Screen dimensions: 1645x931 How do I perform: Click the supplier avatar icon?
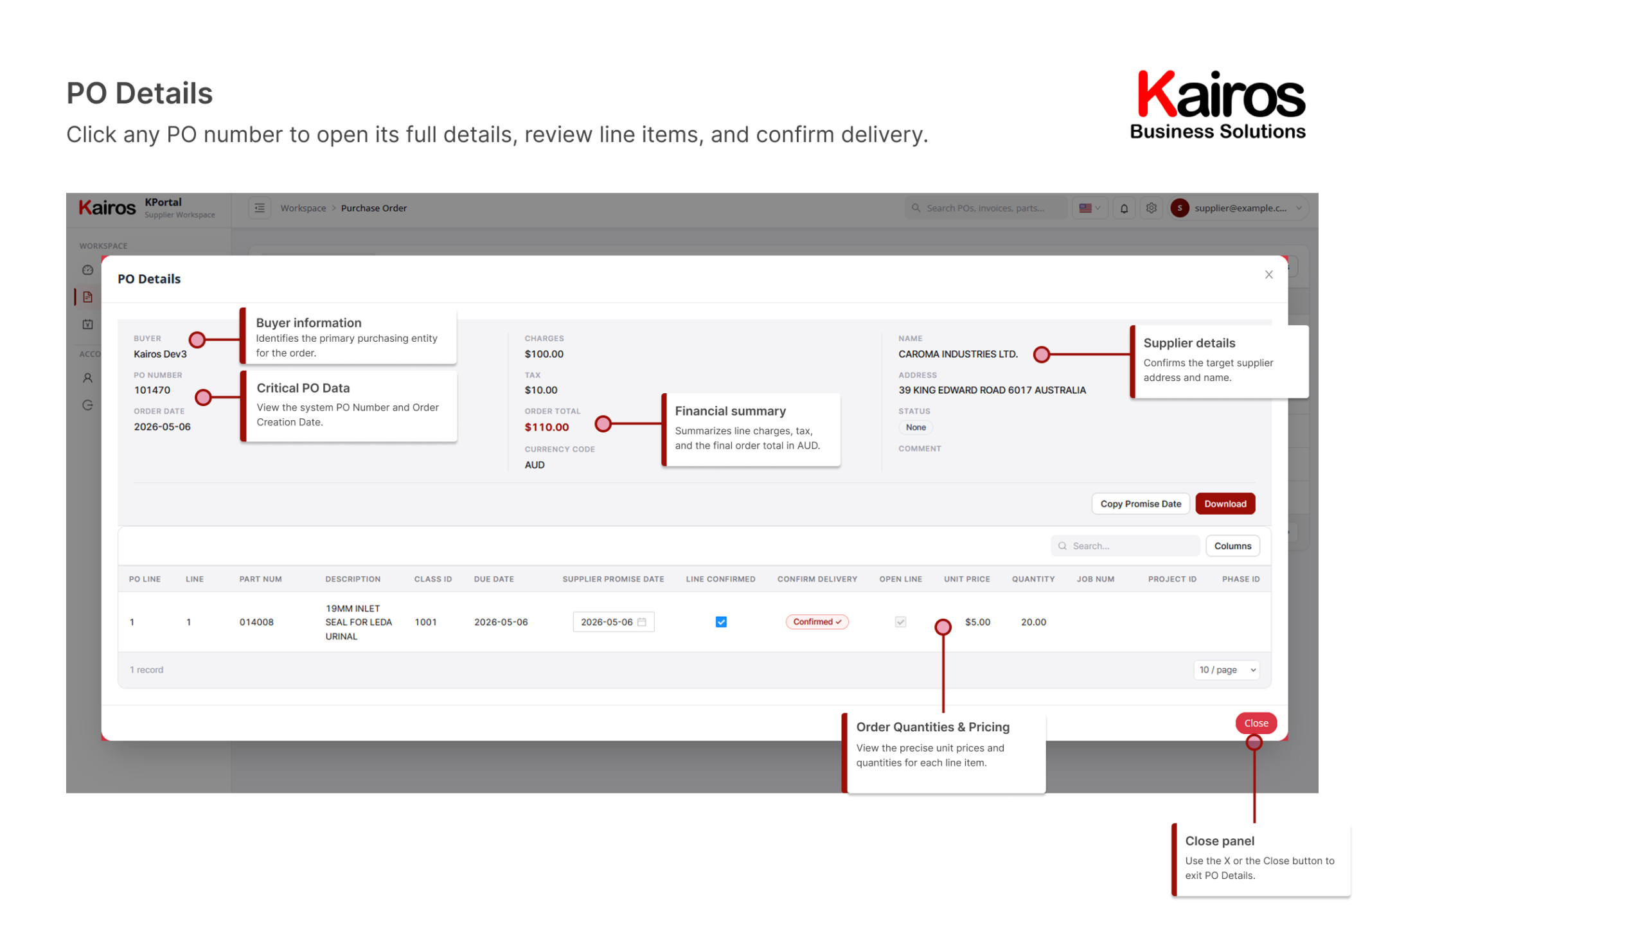click(1180, 208)
